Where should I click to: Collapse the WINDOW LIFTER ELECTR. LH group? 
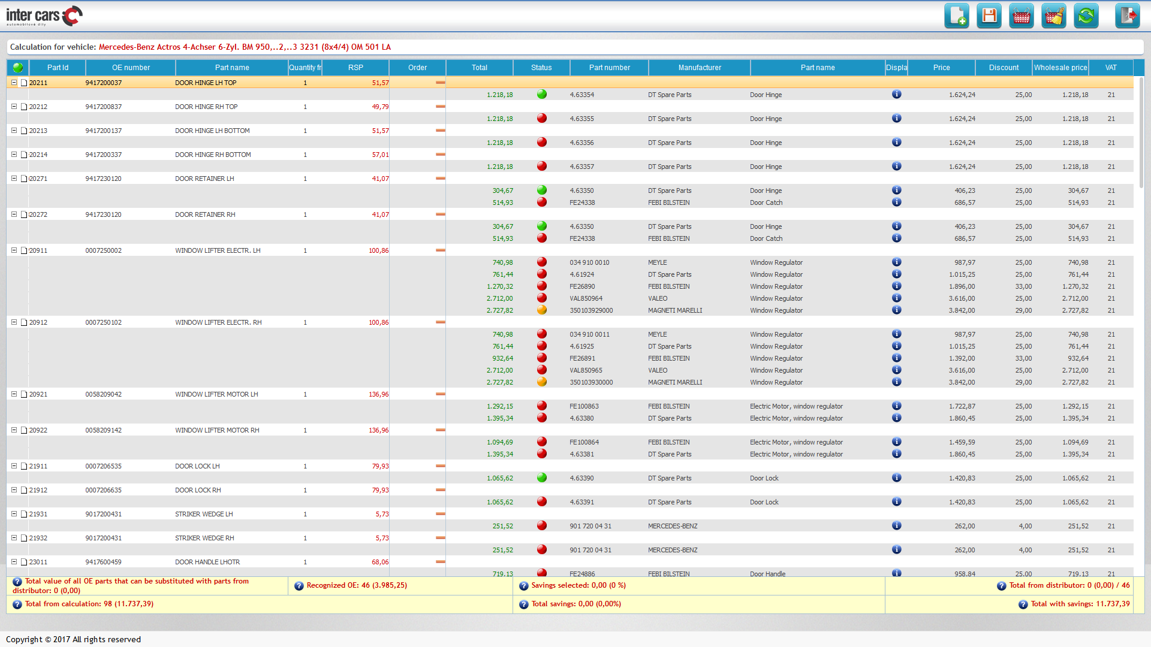coord(14,250)
